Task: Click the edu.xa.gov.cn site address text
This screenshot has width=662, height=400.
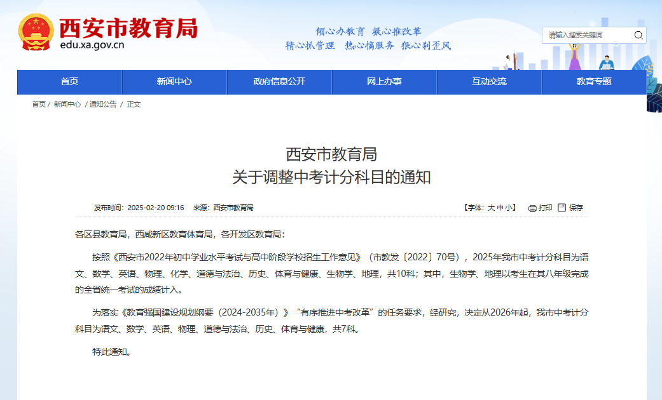Action: (94, 46)
